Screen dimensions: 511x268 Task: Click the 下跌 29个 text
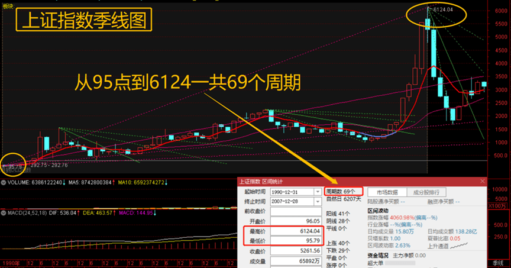(x=338, y=251)
